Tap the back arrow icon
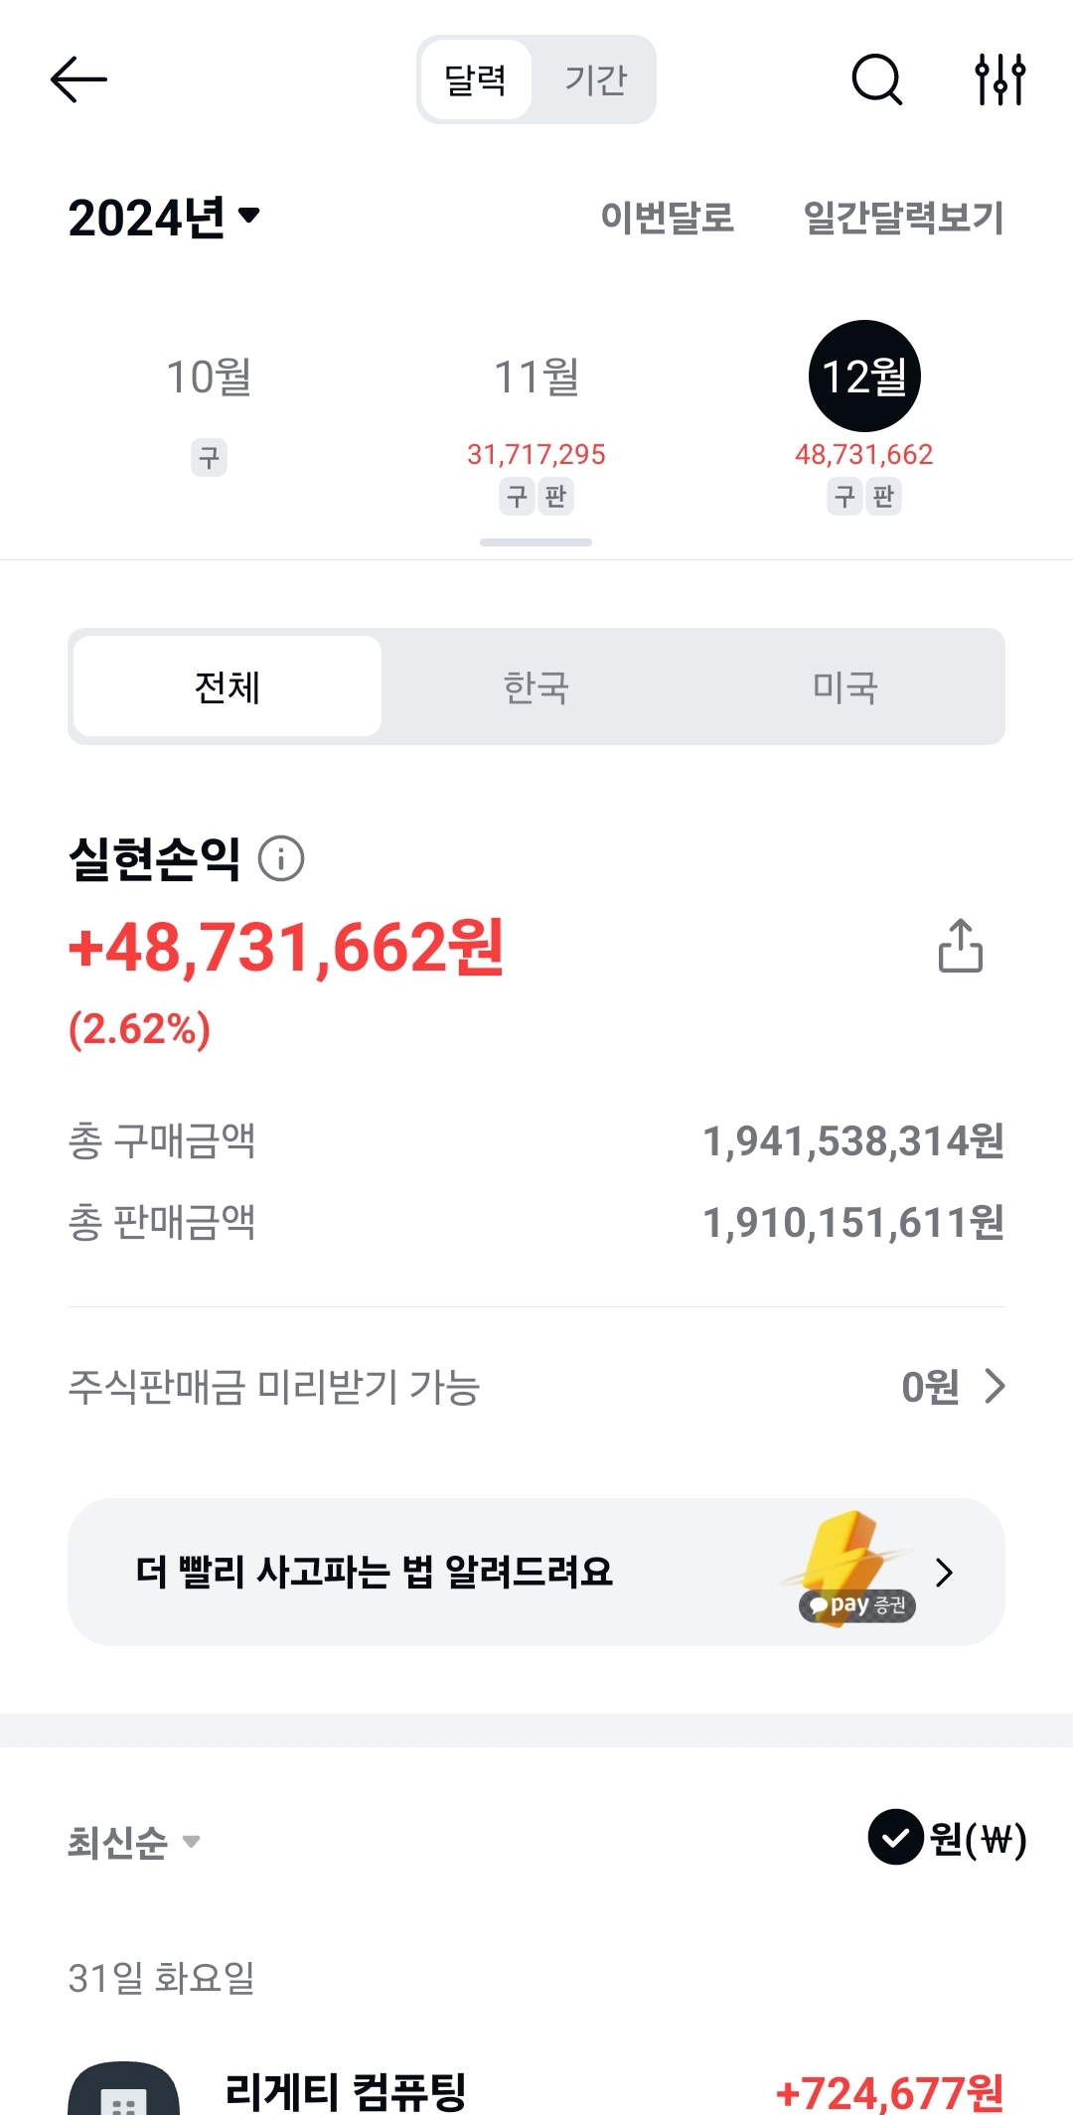The width and height of the screenshot is (1073, 2115). [x=78, y=79]
